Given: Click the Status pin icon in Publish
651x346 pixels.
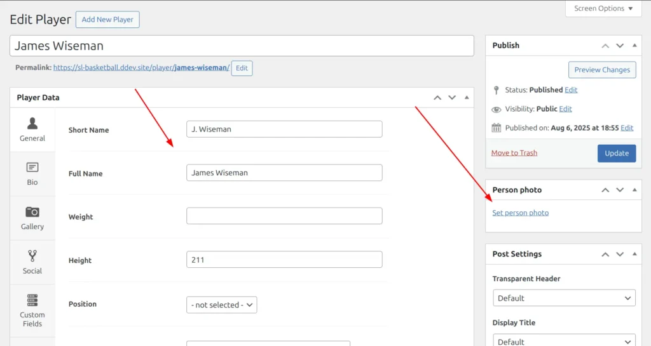Looking at the screenshot, I should pyautogui.click(x=496, y=90).
